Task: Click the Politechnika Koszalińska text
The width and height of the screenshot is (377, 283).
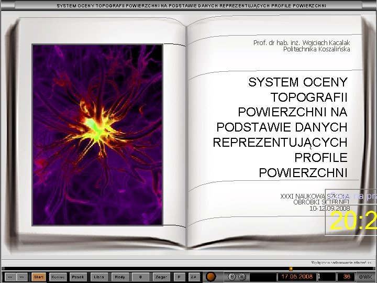Action: [x=316, y=49]
